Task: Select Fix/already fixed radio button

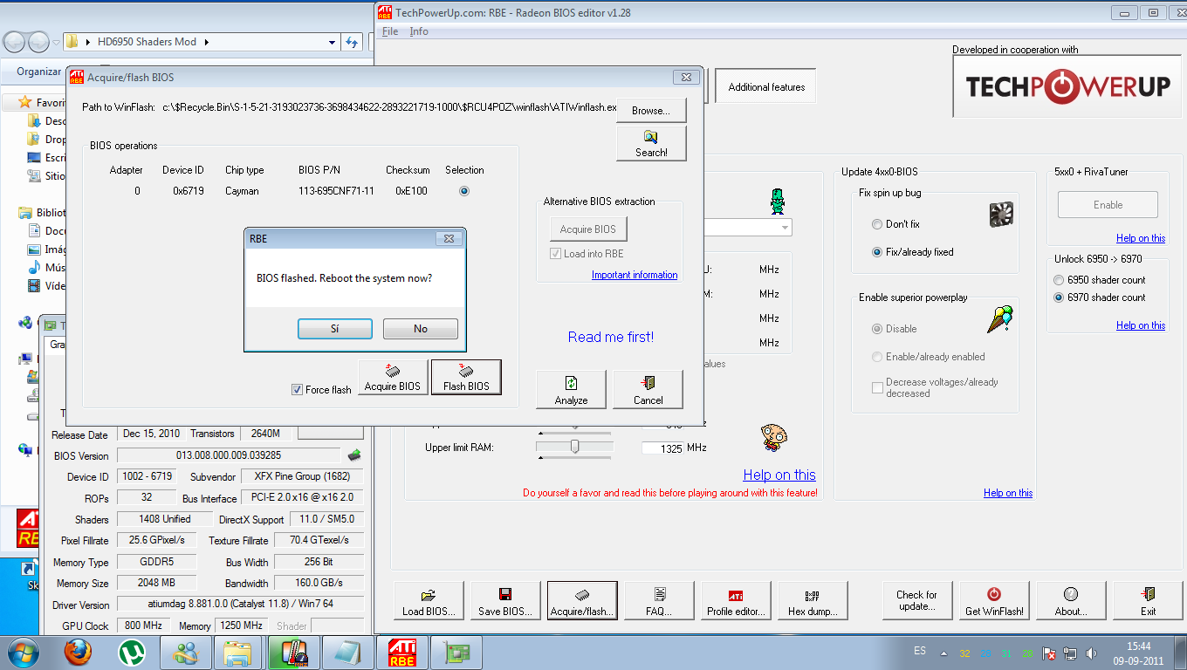Action: click(877, 252)
